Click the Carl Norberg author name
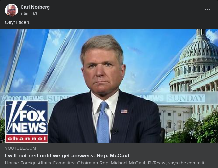 click(35, 7)
